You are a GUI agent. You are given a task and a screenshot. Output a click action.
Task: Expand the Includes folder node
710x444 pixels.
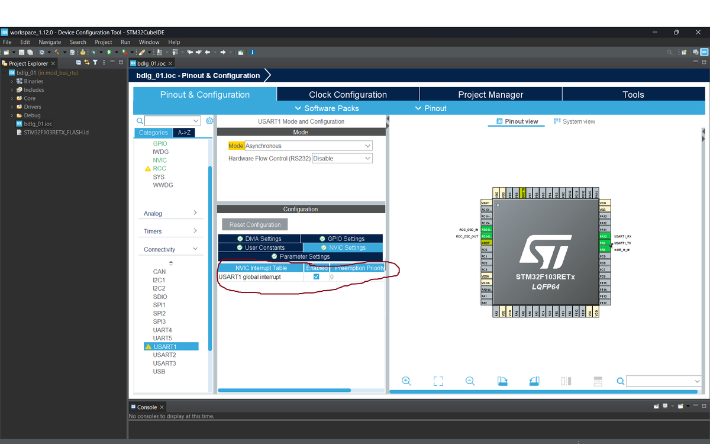12,90
